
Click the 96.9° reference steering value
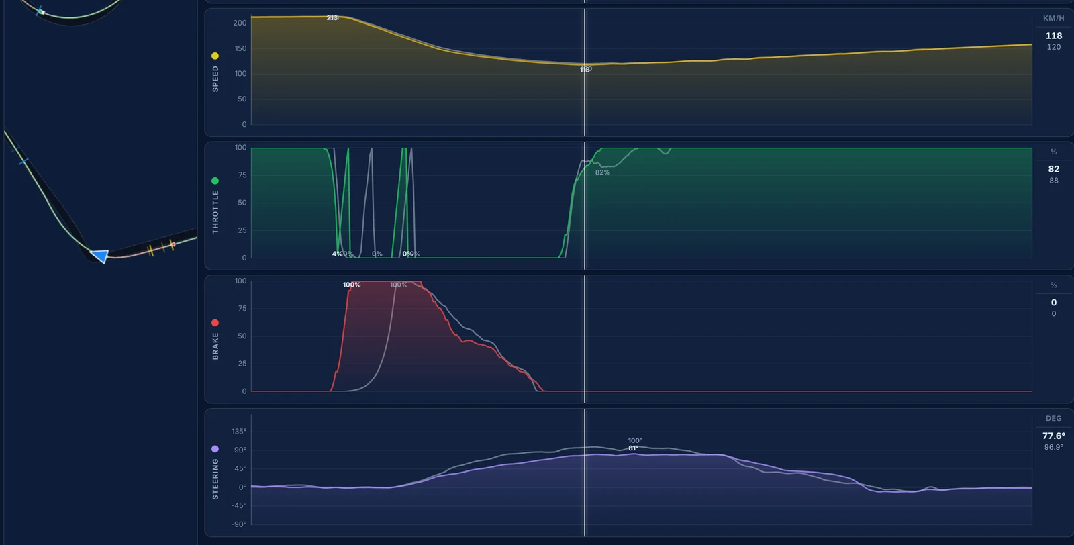pyautogui.click(x=1053, y=447)
